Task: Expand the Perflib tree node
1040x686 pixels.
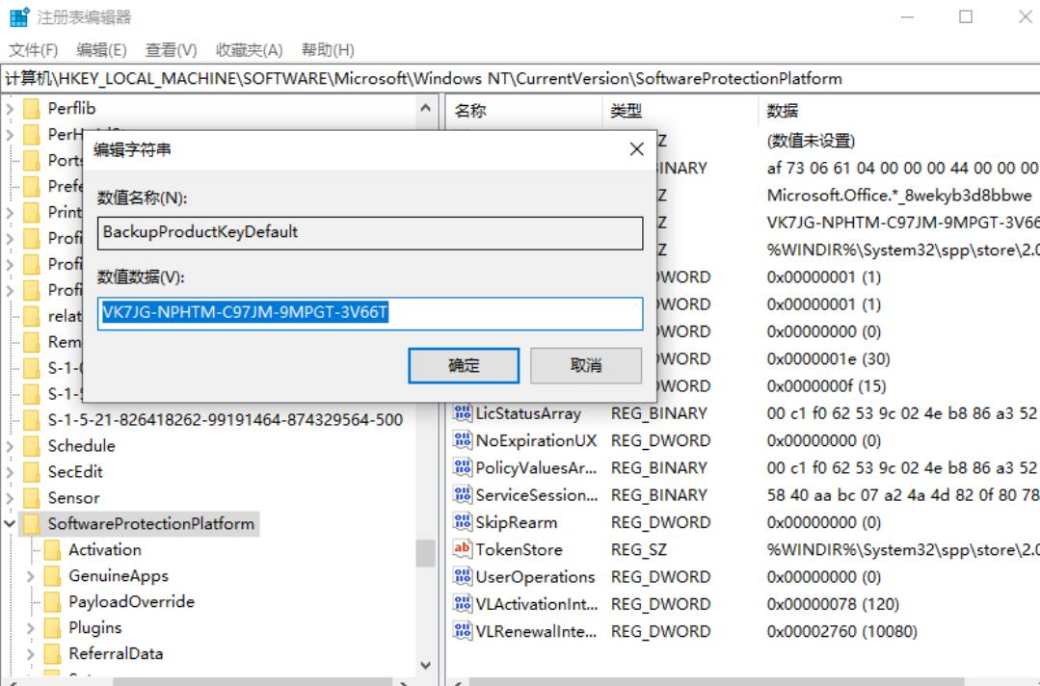Action: [x=10, y=108]
